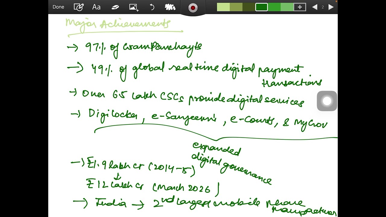Tap the 'expanded digital governance' note

232,163
